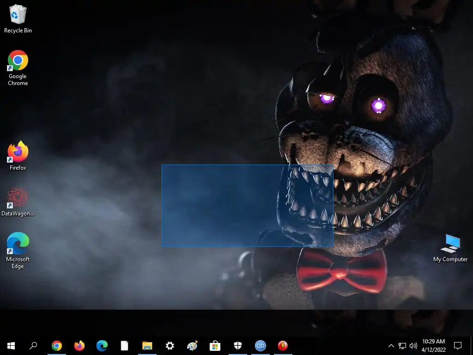Image resolution: width=473 pixels, height=355 pixels.
Task: Show hidden system tray icons
Action: [x=391, y=346]
